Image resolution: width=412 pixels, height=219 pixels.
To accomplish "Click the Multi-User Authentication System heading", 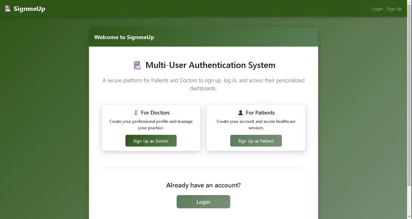I will [210, 65].
